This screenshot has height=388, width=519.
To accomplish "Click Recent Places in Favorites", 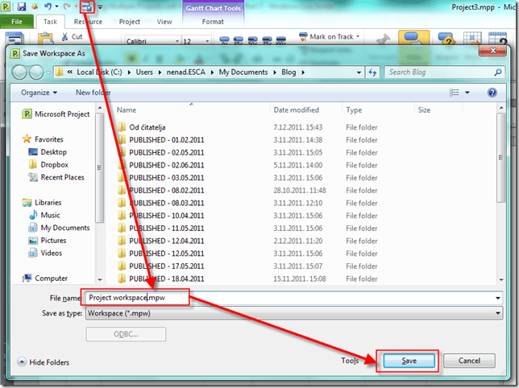I will 62,177.
